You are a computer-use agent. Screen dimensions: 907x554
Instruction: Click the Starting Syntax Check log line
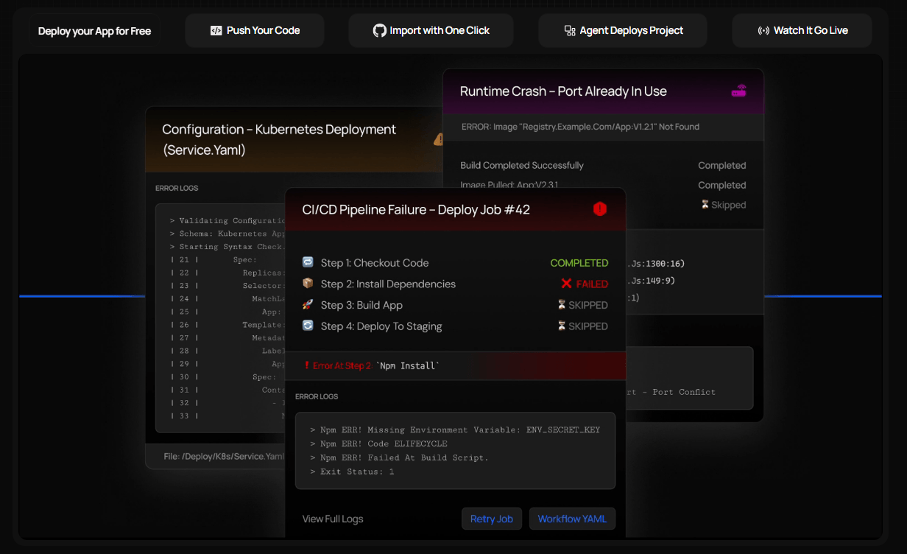point(227,247)
